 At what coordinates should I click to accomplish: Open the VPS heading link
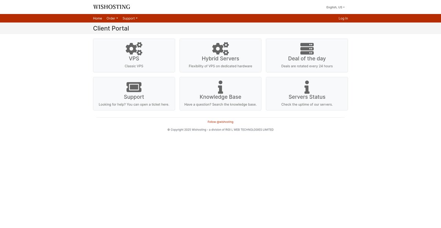(x=134, y=58)
